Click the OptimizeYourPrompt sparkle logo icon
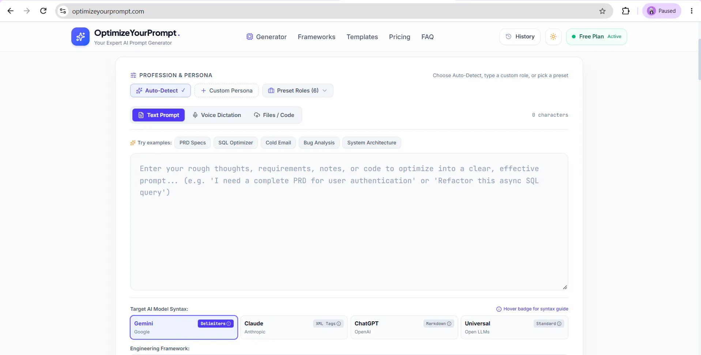Screen dimensions: 701x355 point(80,37)
